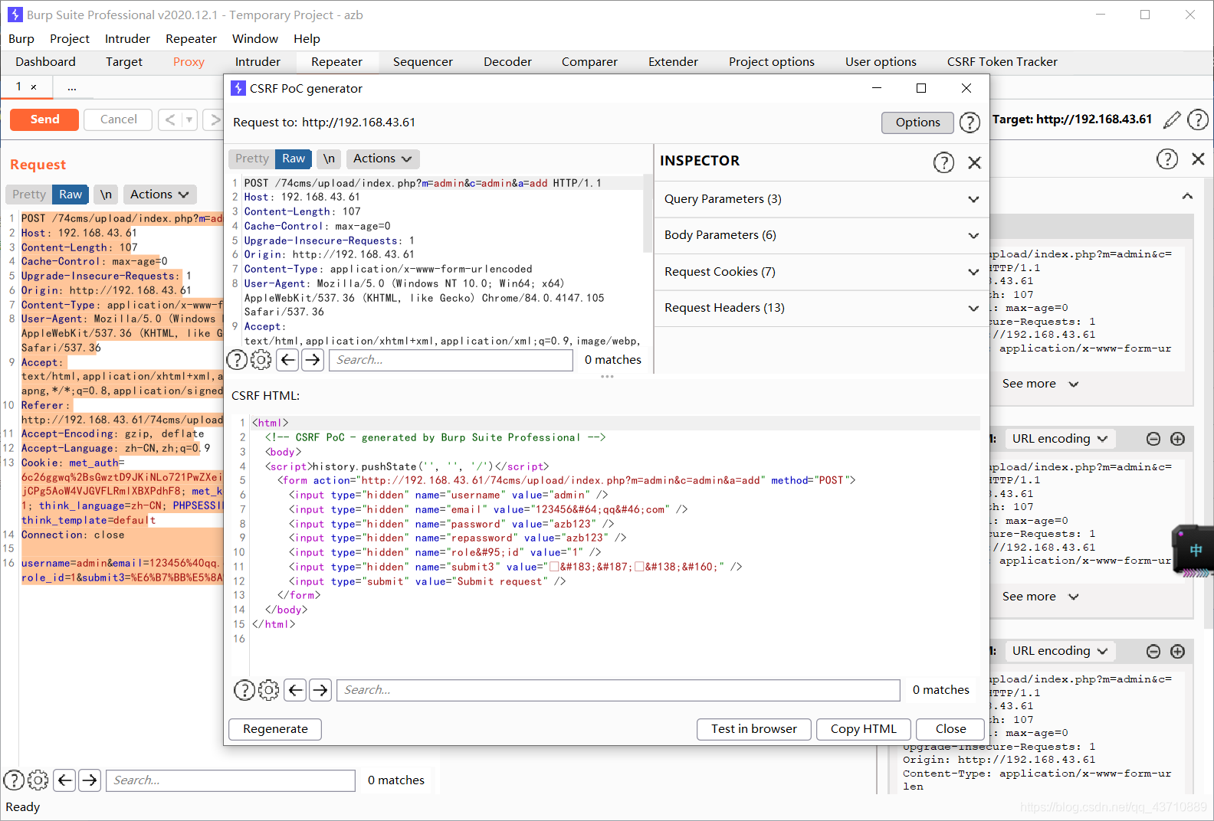Go to previous match in request search
Screen dimensions: 1214x821
[288, 360]
